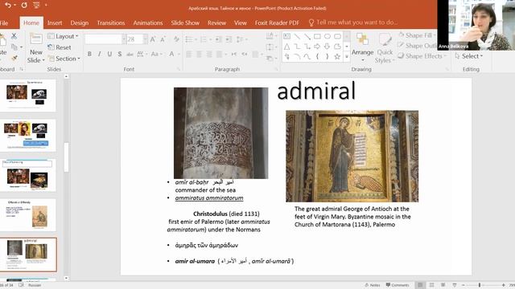The width and height of the screenshot is (515, 289).
Task: Open the Animations ribbon tab
Action: (148, 22)
